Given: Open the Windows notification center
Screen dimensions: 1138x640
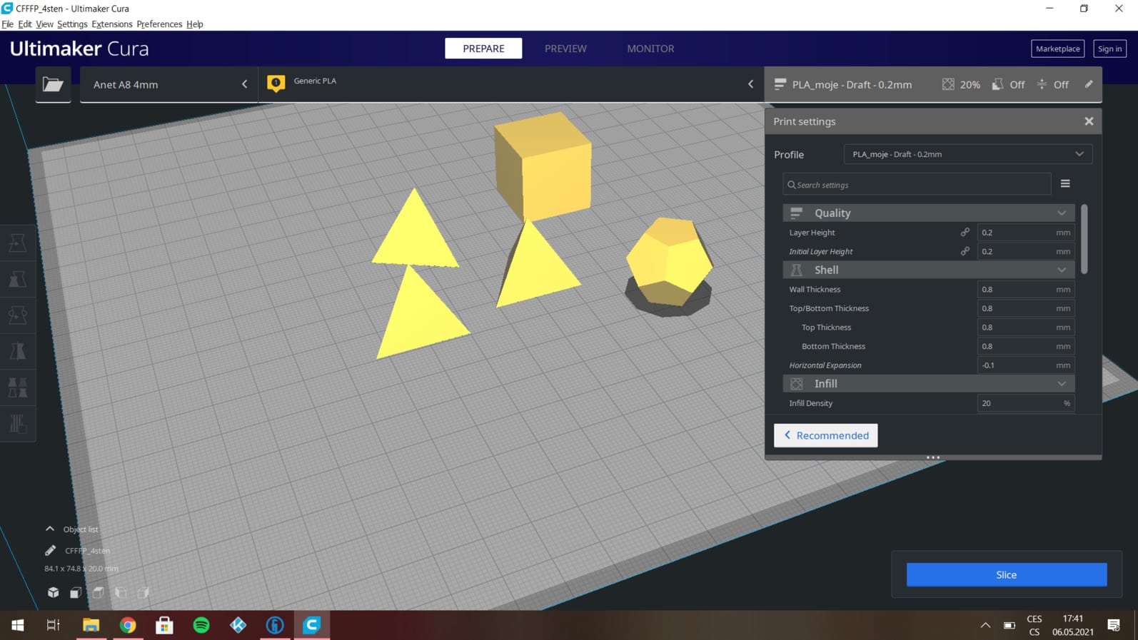Looking at the screenshot, I should [1114, 625].
